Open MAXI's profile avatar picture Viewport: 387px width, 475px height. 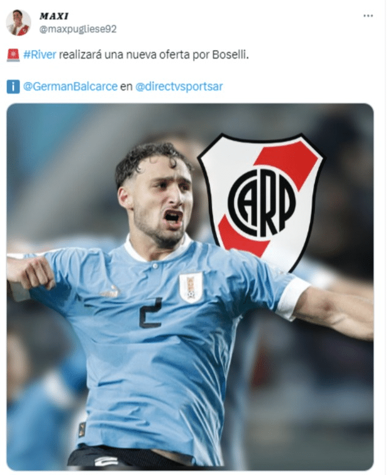18,23
